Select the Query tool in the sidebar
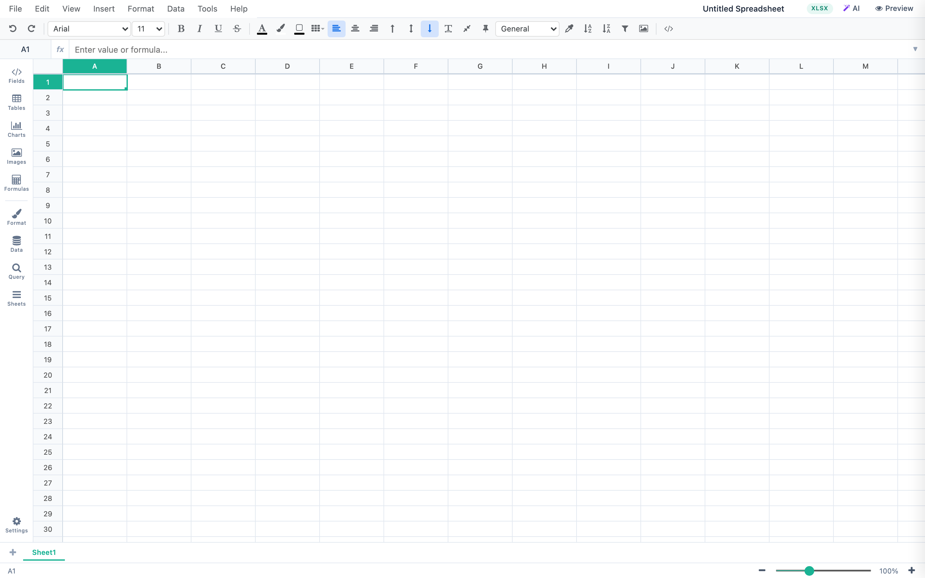Viewport: 925px width, 578px height. tap(16, 271)
